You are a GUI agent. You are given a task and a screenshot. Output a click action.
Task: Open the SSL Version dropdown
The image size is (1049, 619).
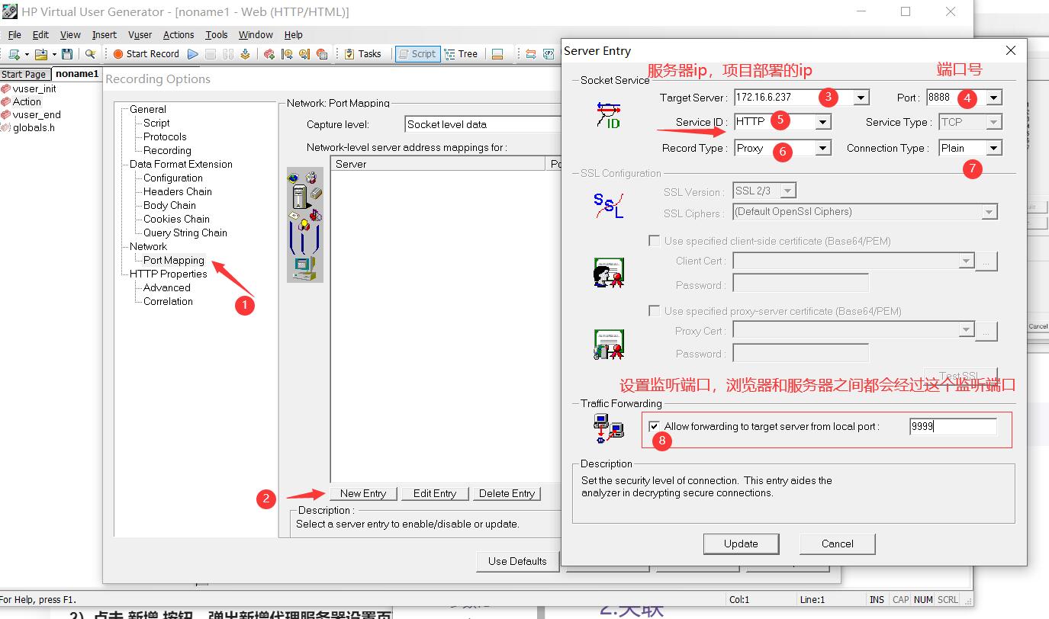point(789,191)
